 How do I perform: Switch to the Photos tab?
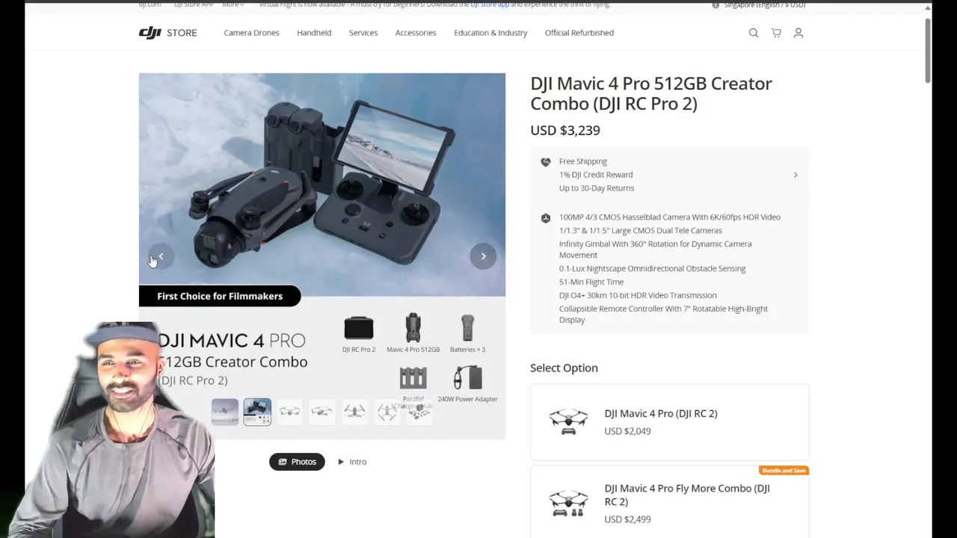point(297,462)
